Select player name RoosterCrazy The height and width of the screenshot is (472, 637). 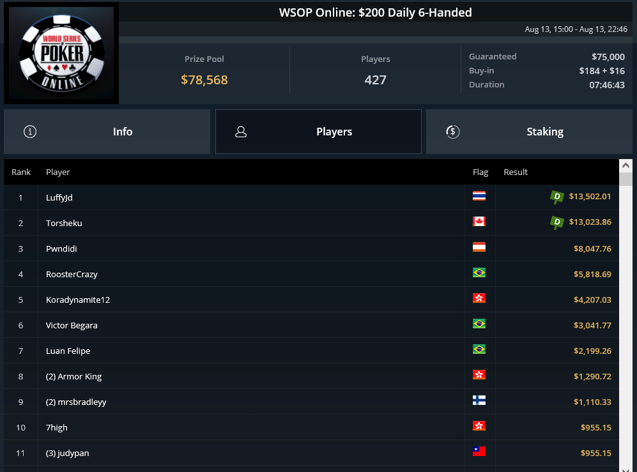[72, 274]
